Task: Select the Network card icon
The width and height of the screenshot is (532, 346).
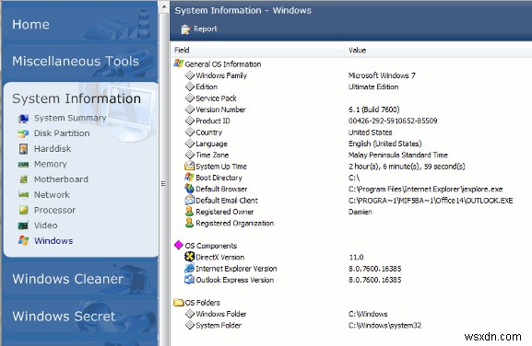Action: pyautogui.click(x=23, y=195)
